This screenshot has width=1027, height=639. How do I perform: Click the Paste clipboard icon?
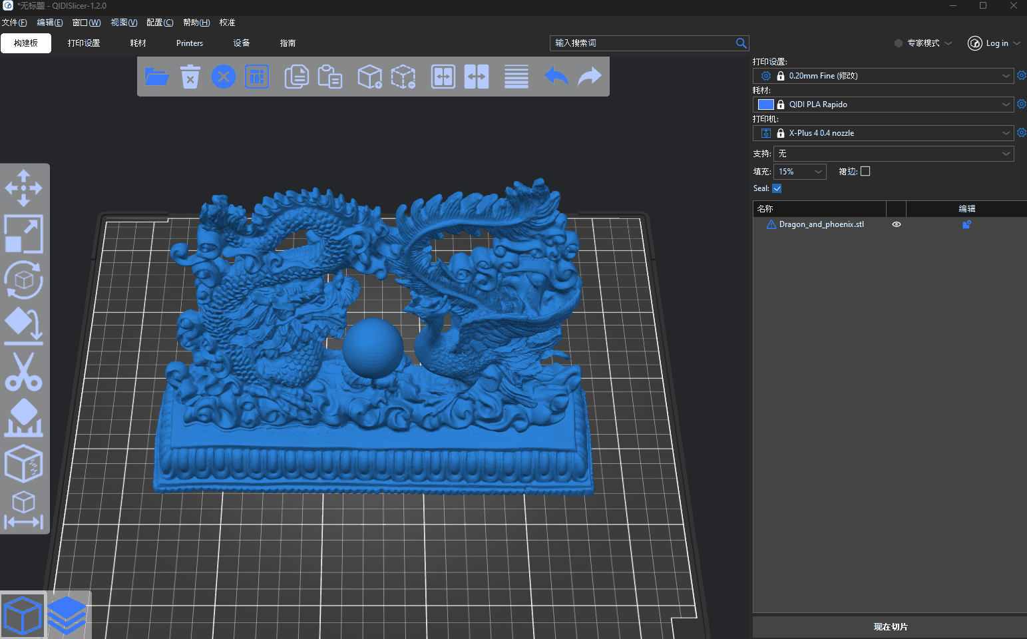click(x=329, y=77)
